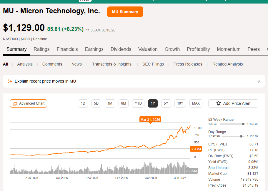
Task: Click the PE (FWD) value 17.18
Action: pyautogui.click(x=254, y=150)
